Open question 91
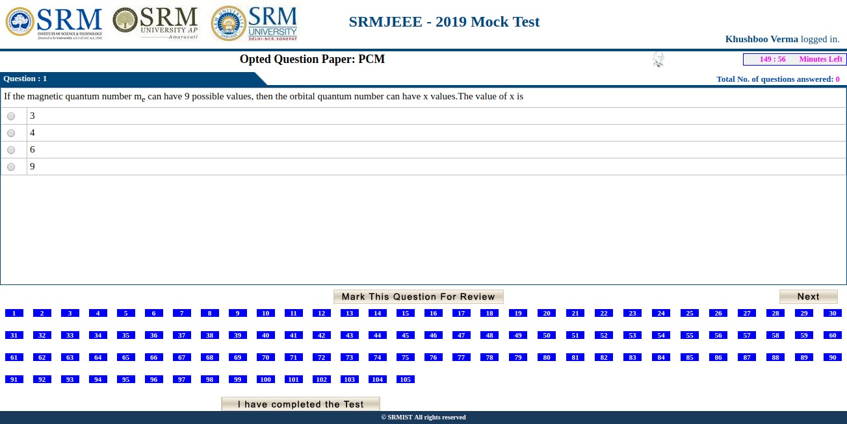Screen dimensions: 847x424 coord(14,379)
